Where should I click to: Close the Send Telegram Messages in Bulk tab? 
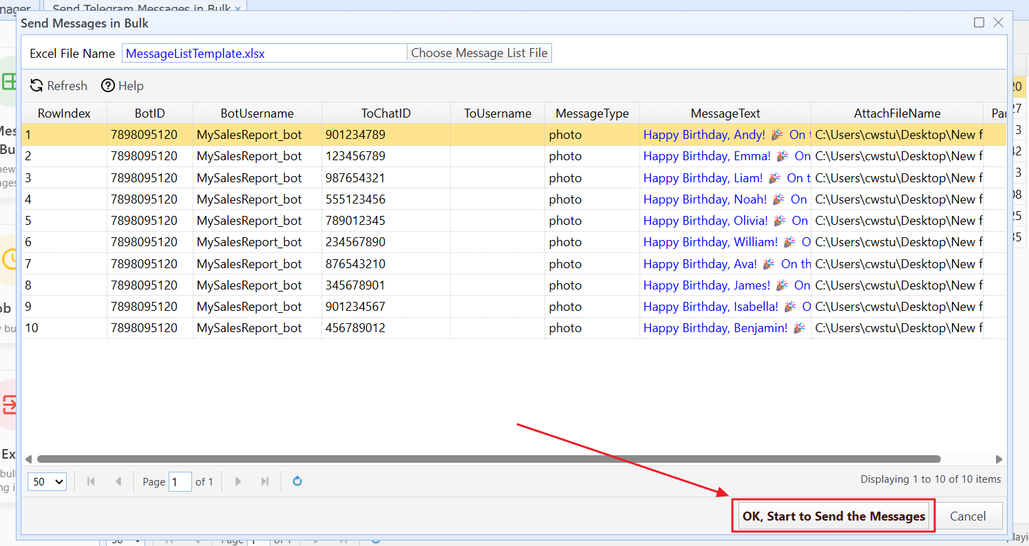[237, 8]
